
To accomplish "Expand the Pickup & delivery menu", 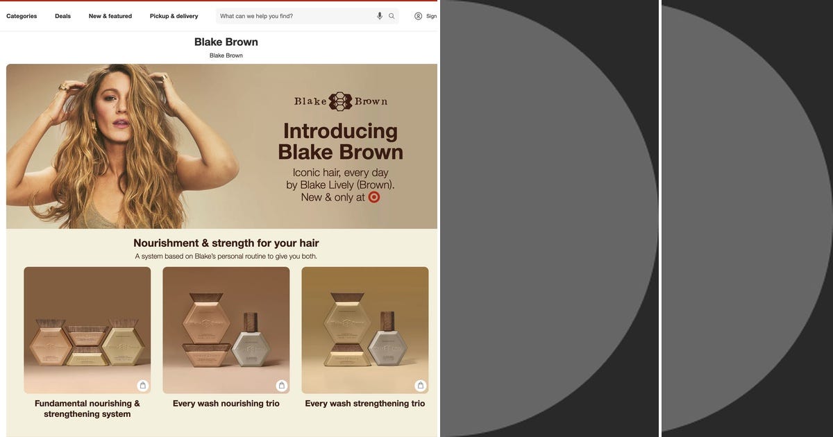I will (174, 16).
